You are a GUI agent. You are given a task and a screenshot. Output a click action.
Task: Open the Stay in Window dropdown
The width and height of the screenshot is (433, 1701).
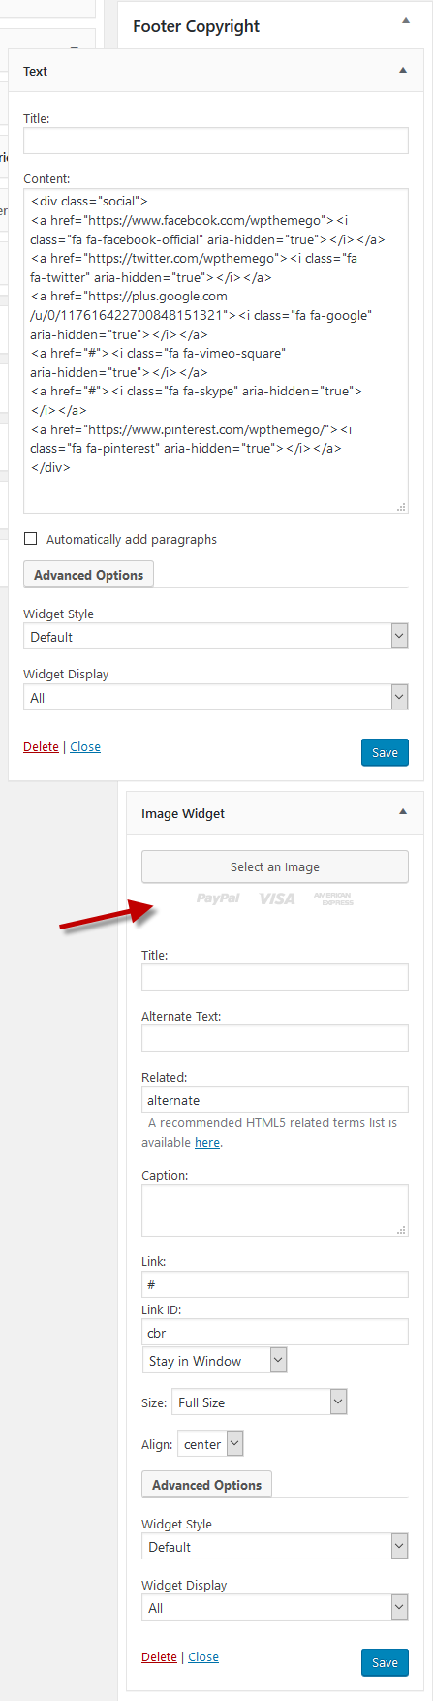pyautogui.click(x=214, y=1361)
